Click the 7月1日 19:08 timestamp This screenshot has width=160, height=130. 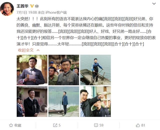(27, 12)
